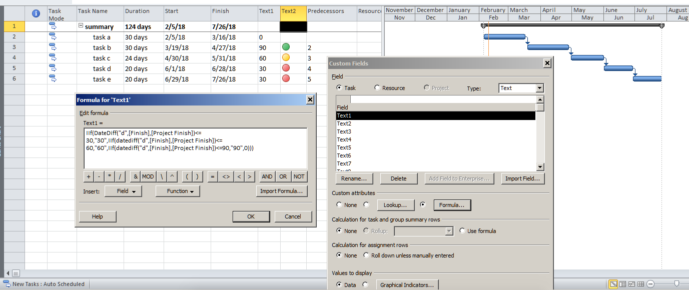The image size is (689, 290).
Task: Switch to Task Usage view in status bar
Action: (x=622, y=284)
